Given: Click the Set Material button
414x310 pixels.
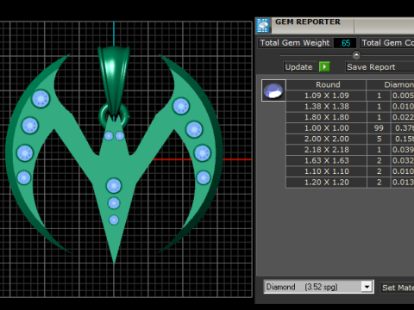Looking at the screenshot, I should pyautogui.click(x=398, y=288).
